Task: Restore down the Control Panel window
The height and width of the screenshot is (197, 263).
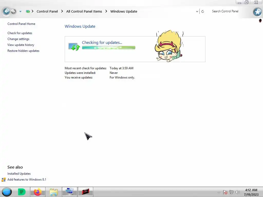Action: click(x=247, y=2)
